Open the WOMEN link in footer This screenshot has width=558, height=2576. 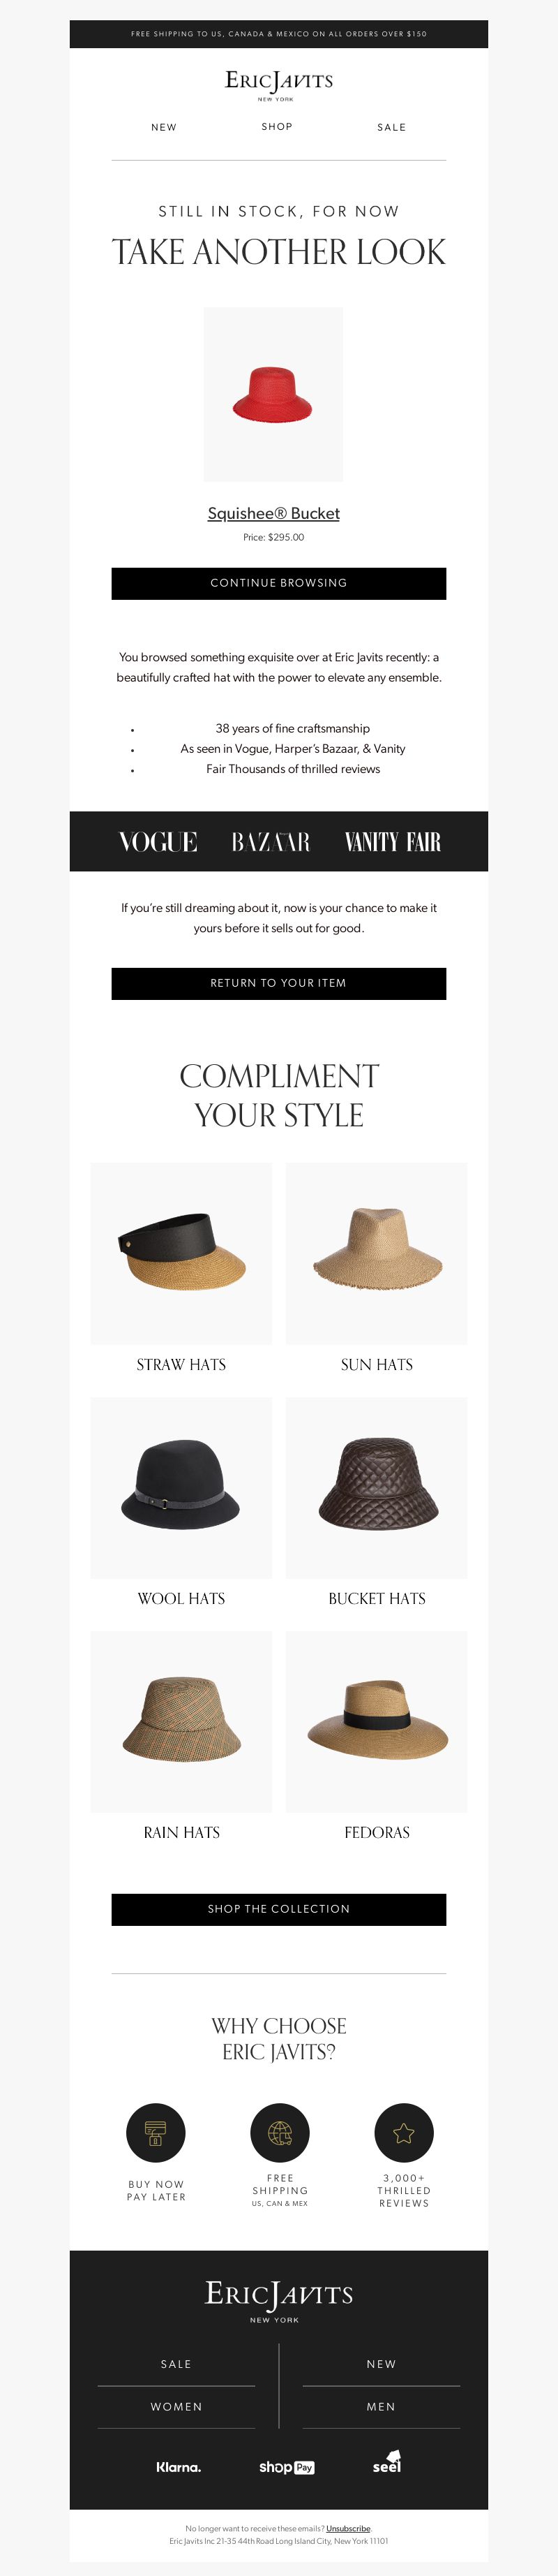tap(176, 2407)
